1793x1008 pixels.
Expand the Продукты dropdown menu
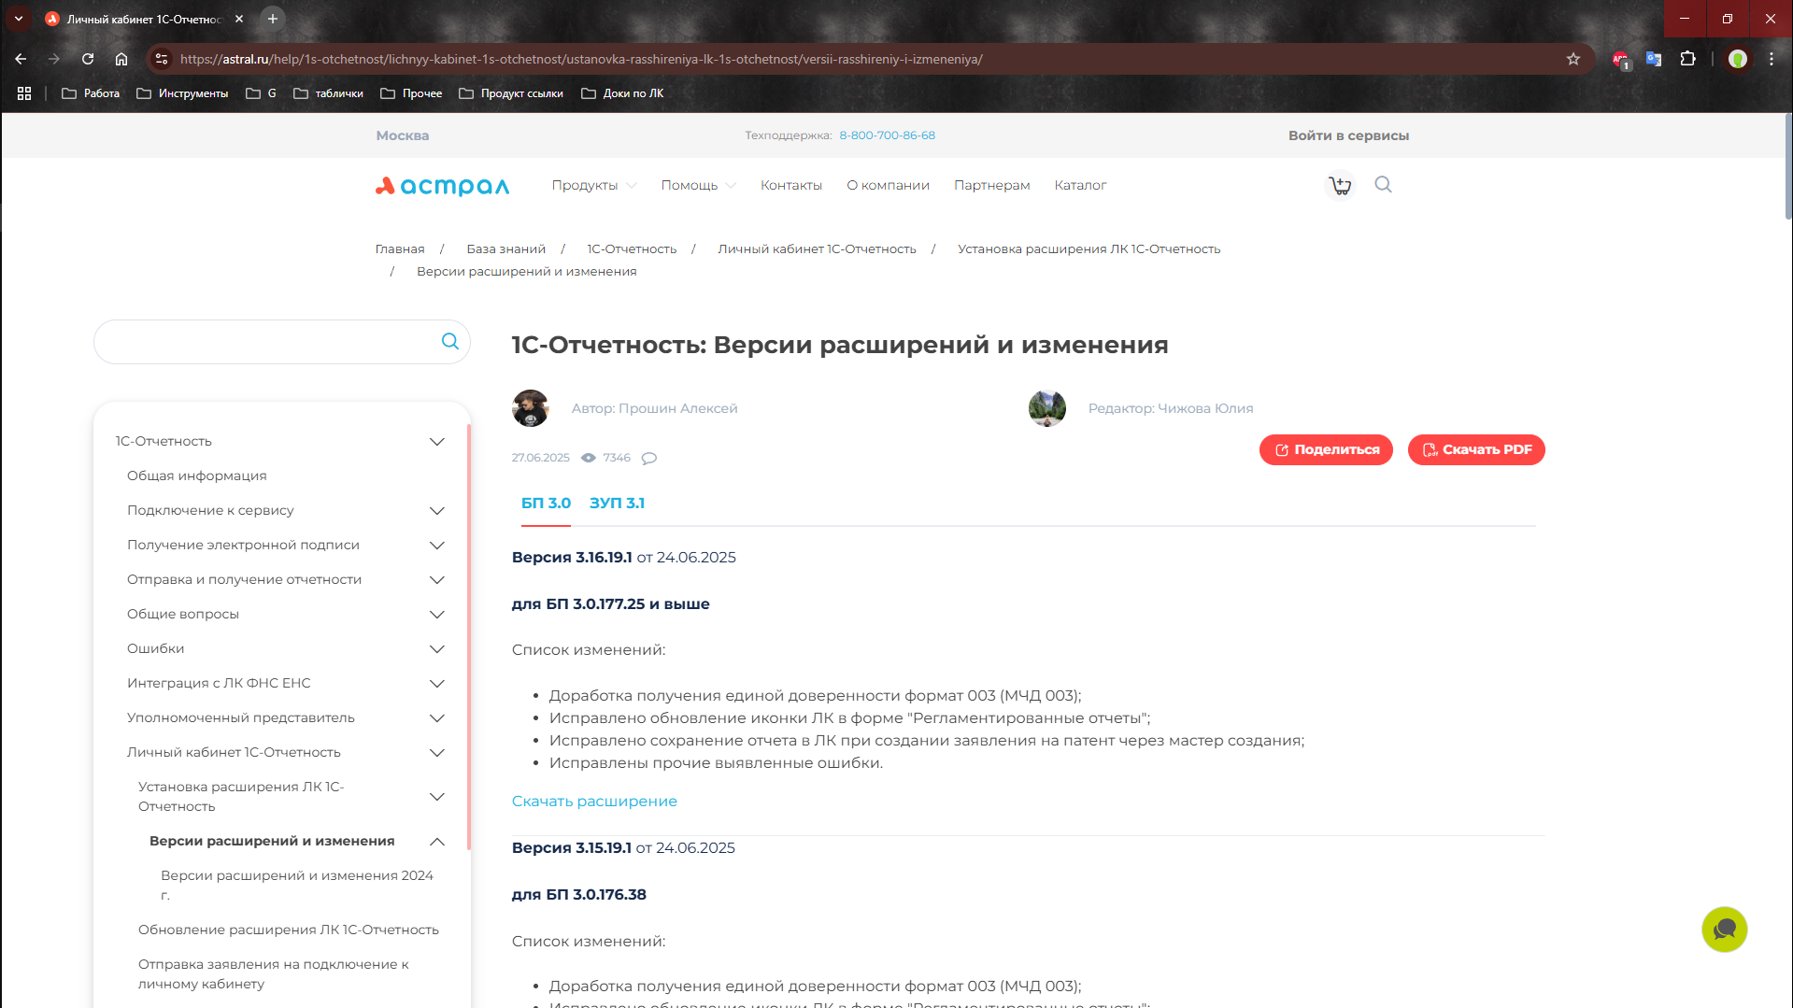[594, 185]
